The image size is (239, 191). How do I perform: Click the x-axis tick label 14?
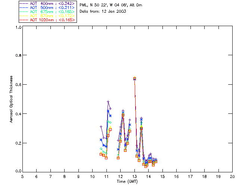coord(149,176)
